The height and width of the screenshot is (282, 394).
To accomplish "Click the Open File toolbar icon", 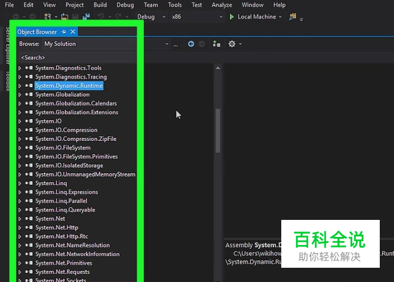I will point(64,17).
